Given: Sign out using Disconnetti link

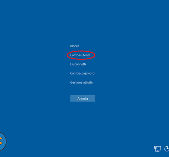Looking at the screenshot, I should click(x=78, y=64).
